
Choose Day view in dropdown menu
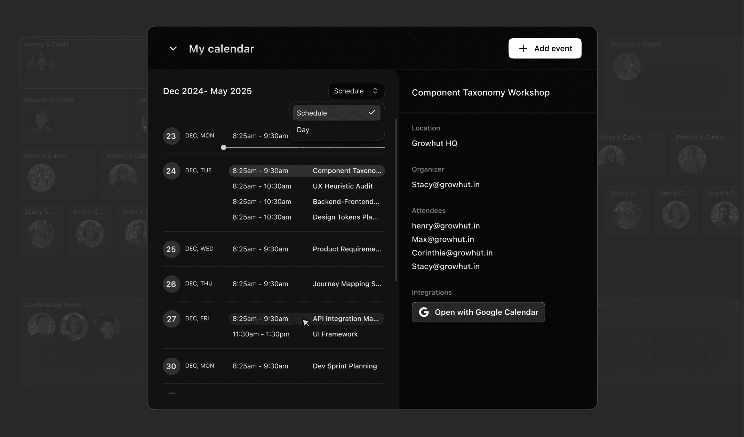click(x=303, y=130)
